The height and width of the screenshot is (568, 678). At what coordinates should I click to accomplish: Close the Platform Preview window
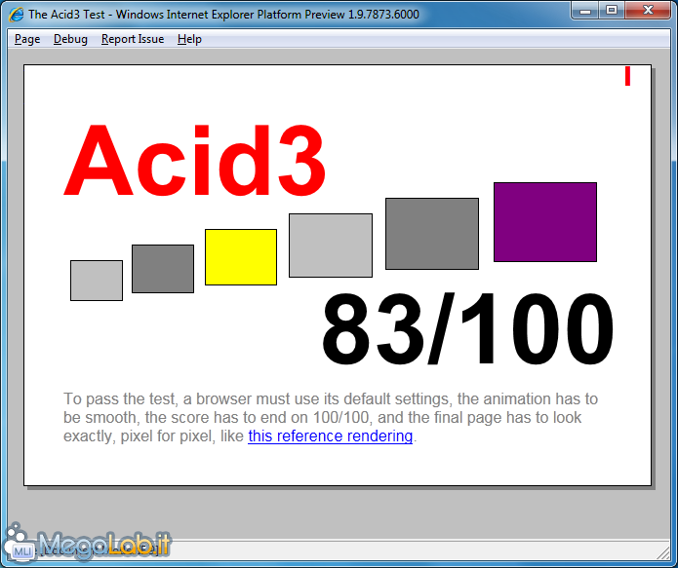click(648, 11)
